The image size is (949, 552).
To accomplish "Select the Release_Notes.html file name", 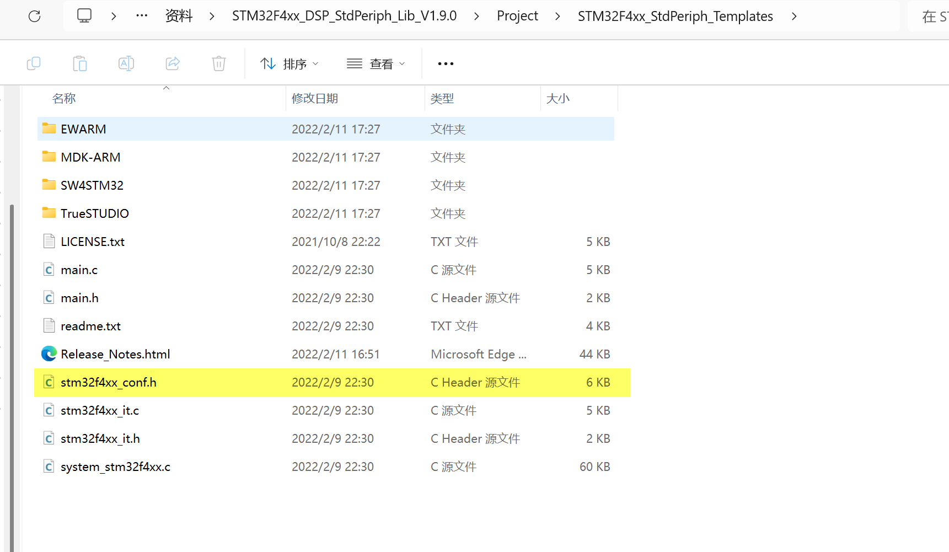I will point(115,353).
